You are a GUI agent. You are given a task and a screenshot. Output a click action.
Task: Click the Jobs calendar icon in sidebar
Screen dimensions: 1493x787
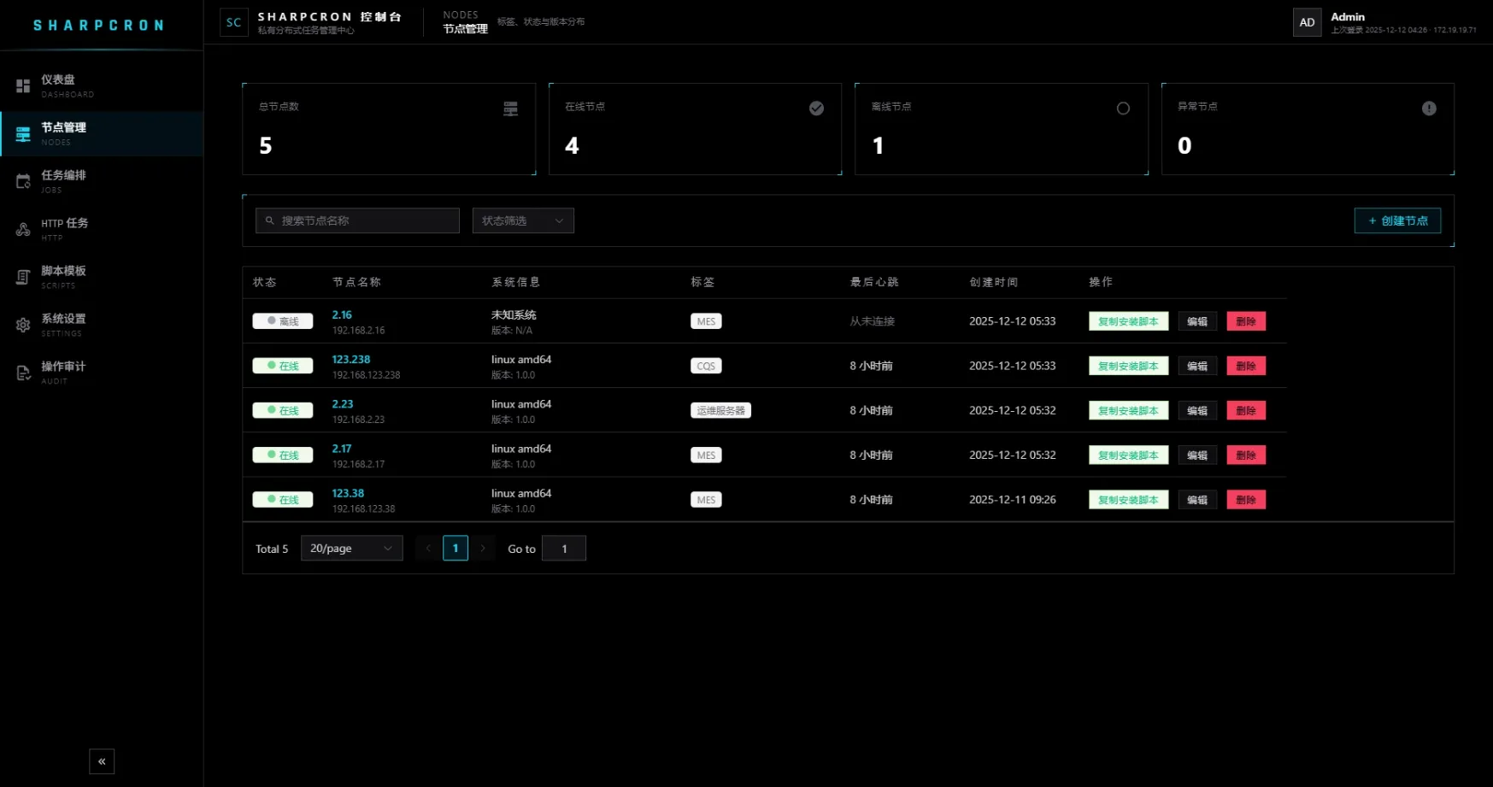coord(23,181)
